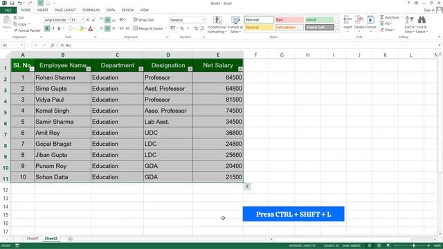443x249 pixels.
Task: Switch to Sheet1 tab
Action: point(33,239)
